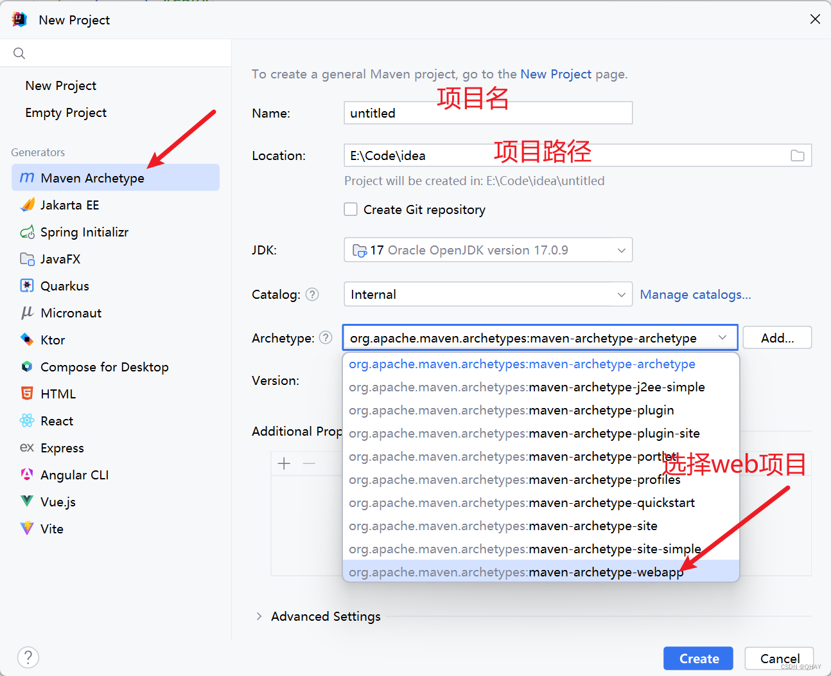The height and width of the screenshot is (676, 831).
Task: Select Compose for Desktop generator
Action: [116, 366]
